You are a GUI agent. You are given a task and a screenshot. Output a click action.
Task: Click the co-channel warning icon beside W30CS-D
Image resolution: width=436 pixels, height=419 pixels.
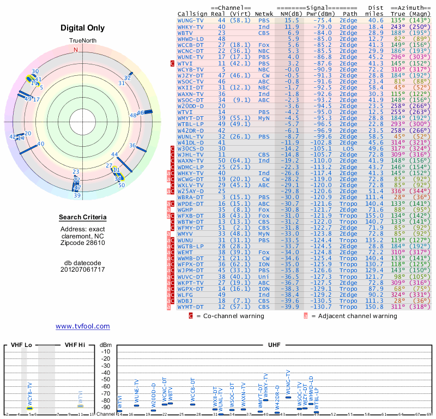pyautogui.click(x=173, y=148)
